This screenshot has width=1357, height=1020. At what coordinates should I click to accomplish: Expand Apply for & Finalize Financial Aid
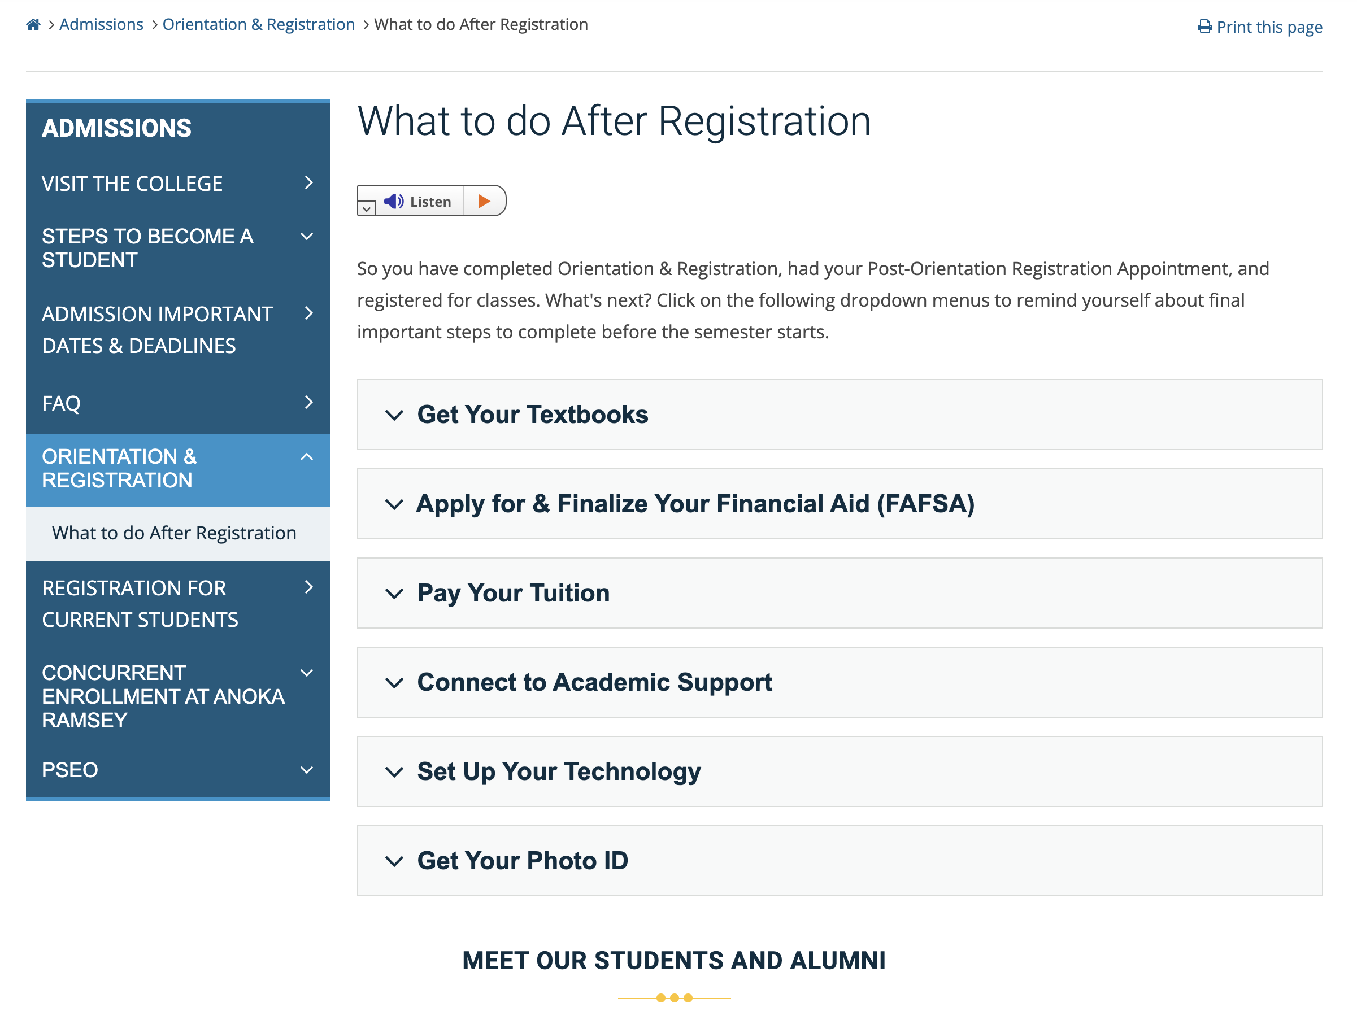tap(840, 504)
